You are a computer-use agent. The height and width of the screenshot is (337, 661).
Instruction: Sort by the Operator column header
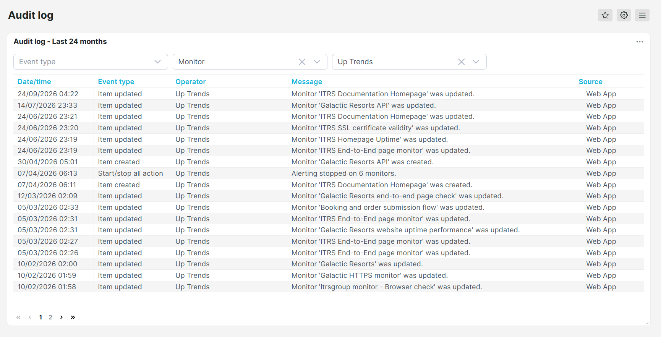click(x=191, y=82)
